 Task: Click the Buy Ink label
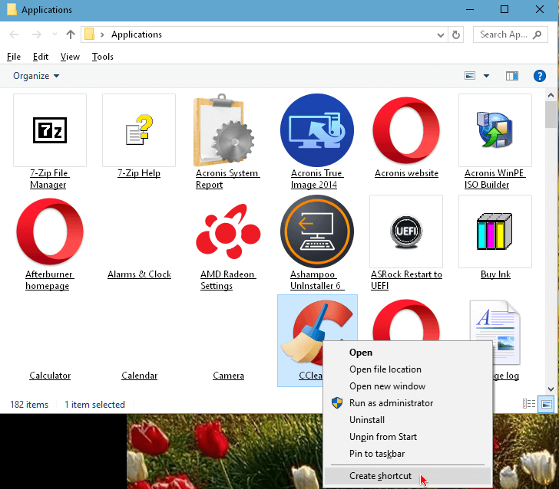pyautogui.click(x=495, y=274)
